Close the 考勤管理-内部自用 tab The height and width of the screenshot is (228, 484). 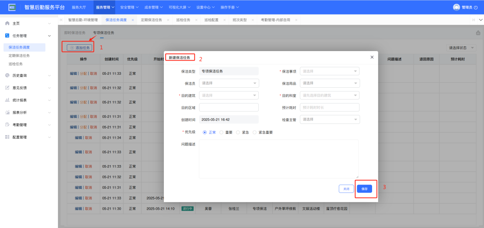pyautogui.click(x=296, y=20)
